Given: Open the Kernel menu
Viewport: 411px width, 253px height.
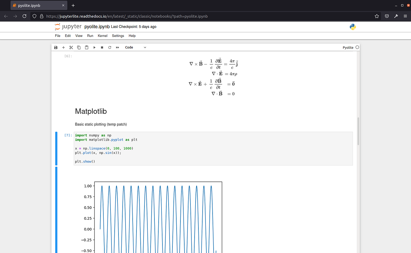Looking at the screenshot, I should tap(102, 36).
